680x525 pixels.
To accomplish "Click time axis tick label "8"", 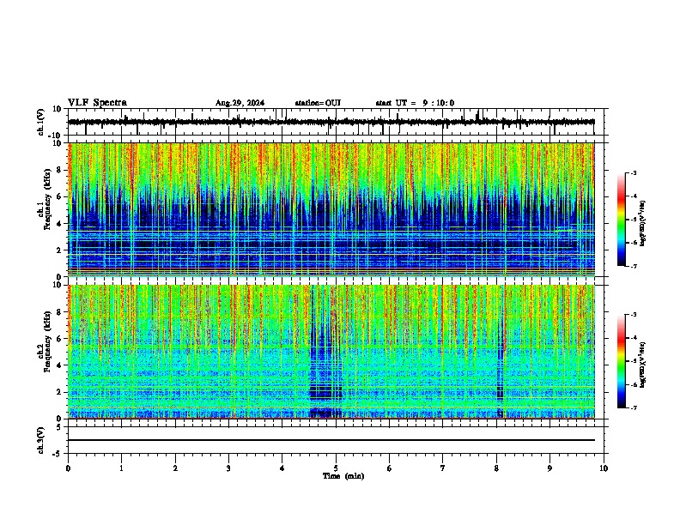I will (x=496, y=468).
